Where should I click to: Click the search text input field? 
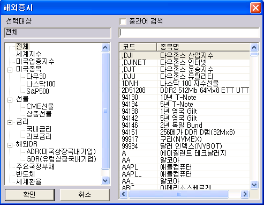tap(189, 33)
